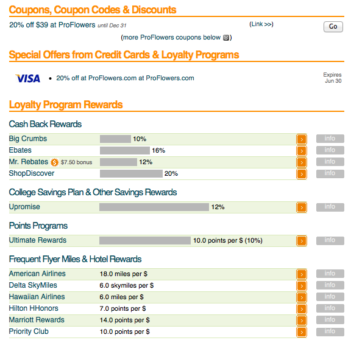This screenshot has height=343, width=351.
Task: Click the info button for Priority Club
Action: click(330, 331)
